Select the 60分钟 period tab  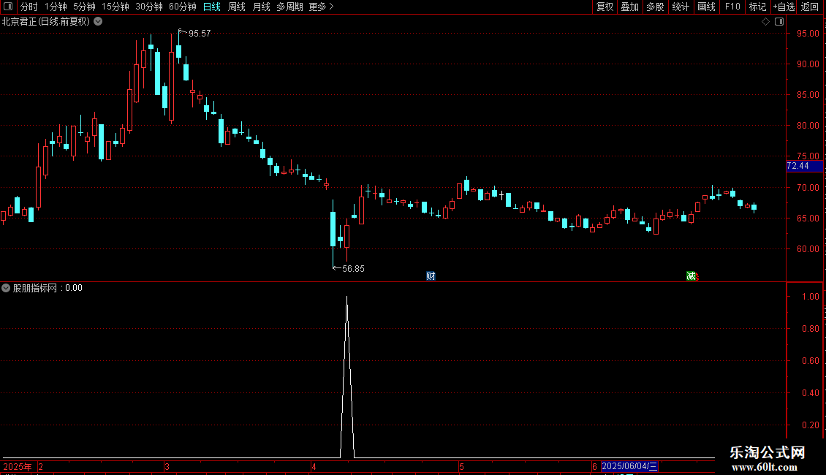(x=182, y=7)
